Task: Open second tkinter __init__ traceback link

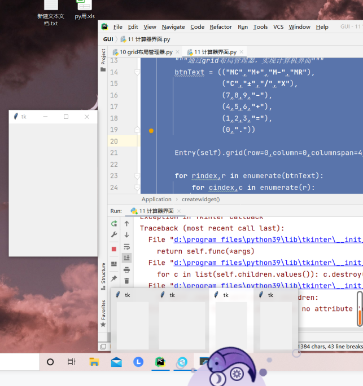Action: coord(268,263)
